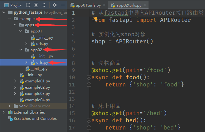Click the app01 folder icon
This screenshot has width=205, height=132.
pyautogui.click(x=27, y=31)
